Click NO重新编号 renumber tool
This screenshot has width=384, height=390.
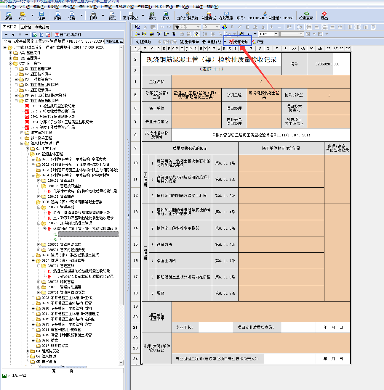tap(189, 42)
